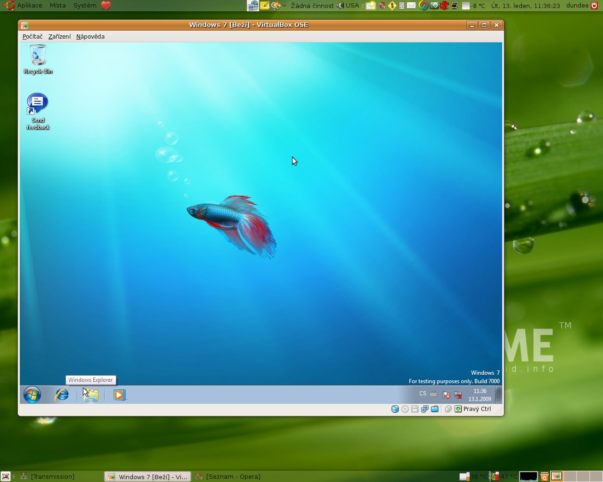Screen dimensions: 603x482
Task: Launch Windows Media Player from the taskbar
Action: [119, 395]
